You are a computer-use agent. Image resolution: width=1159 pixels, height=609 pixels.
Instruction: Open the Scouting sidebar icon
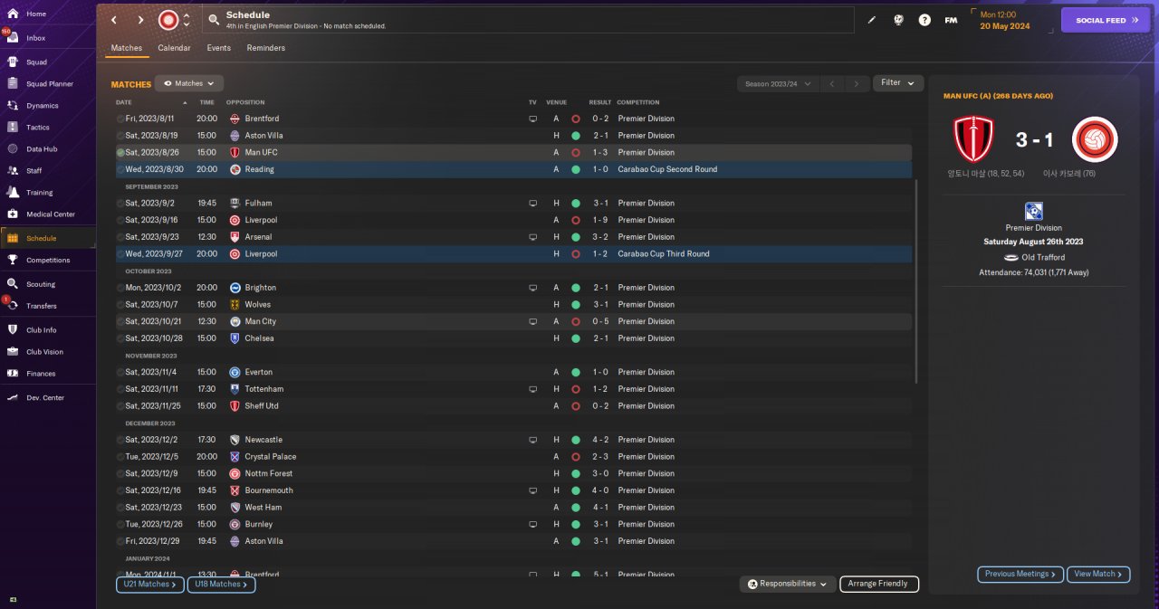pyautogui.click(x=13, y=284)
